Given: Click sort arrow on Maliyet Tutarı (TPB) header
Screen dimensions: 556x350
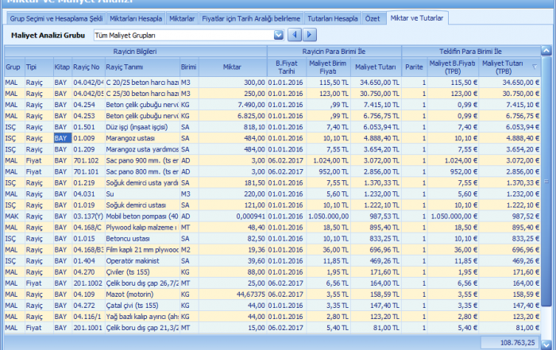Looking at the screenshot, I should (534, 67).
